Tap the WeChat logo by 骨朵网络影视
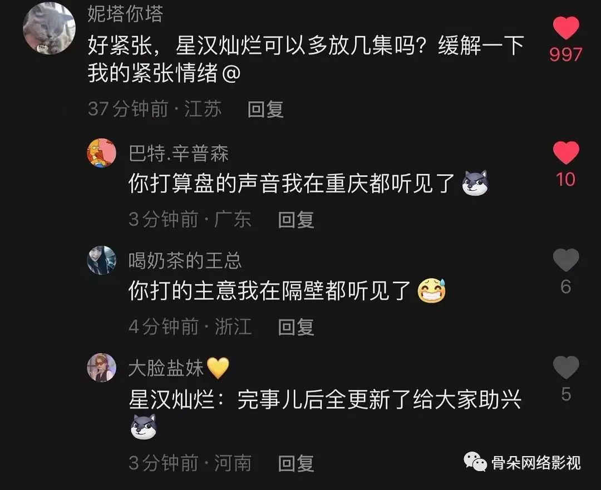This screenshot has height=490, width=601. (475, 462)
